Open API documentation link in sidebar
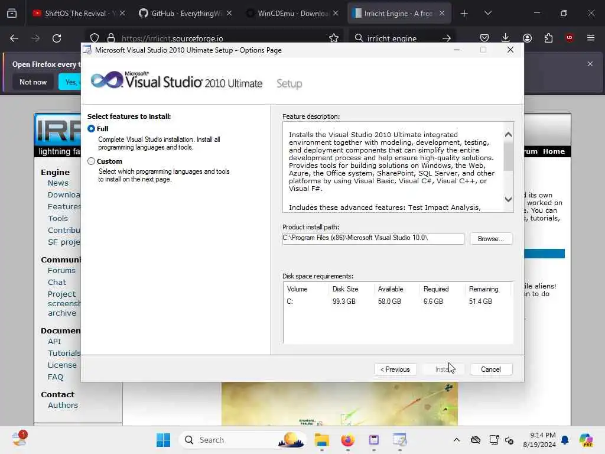605x454 pixels. 54,341
